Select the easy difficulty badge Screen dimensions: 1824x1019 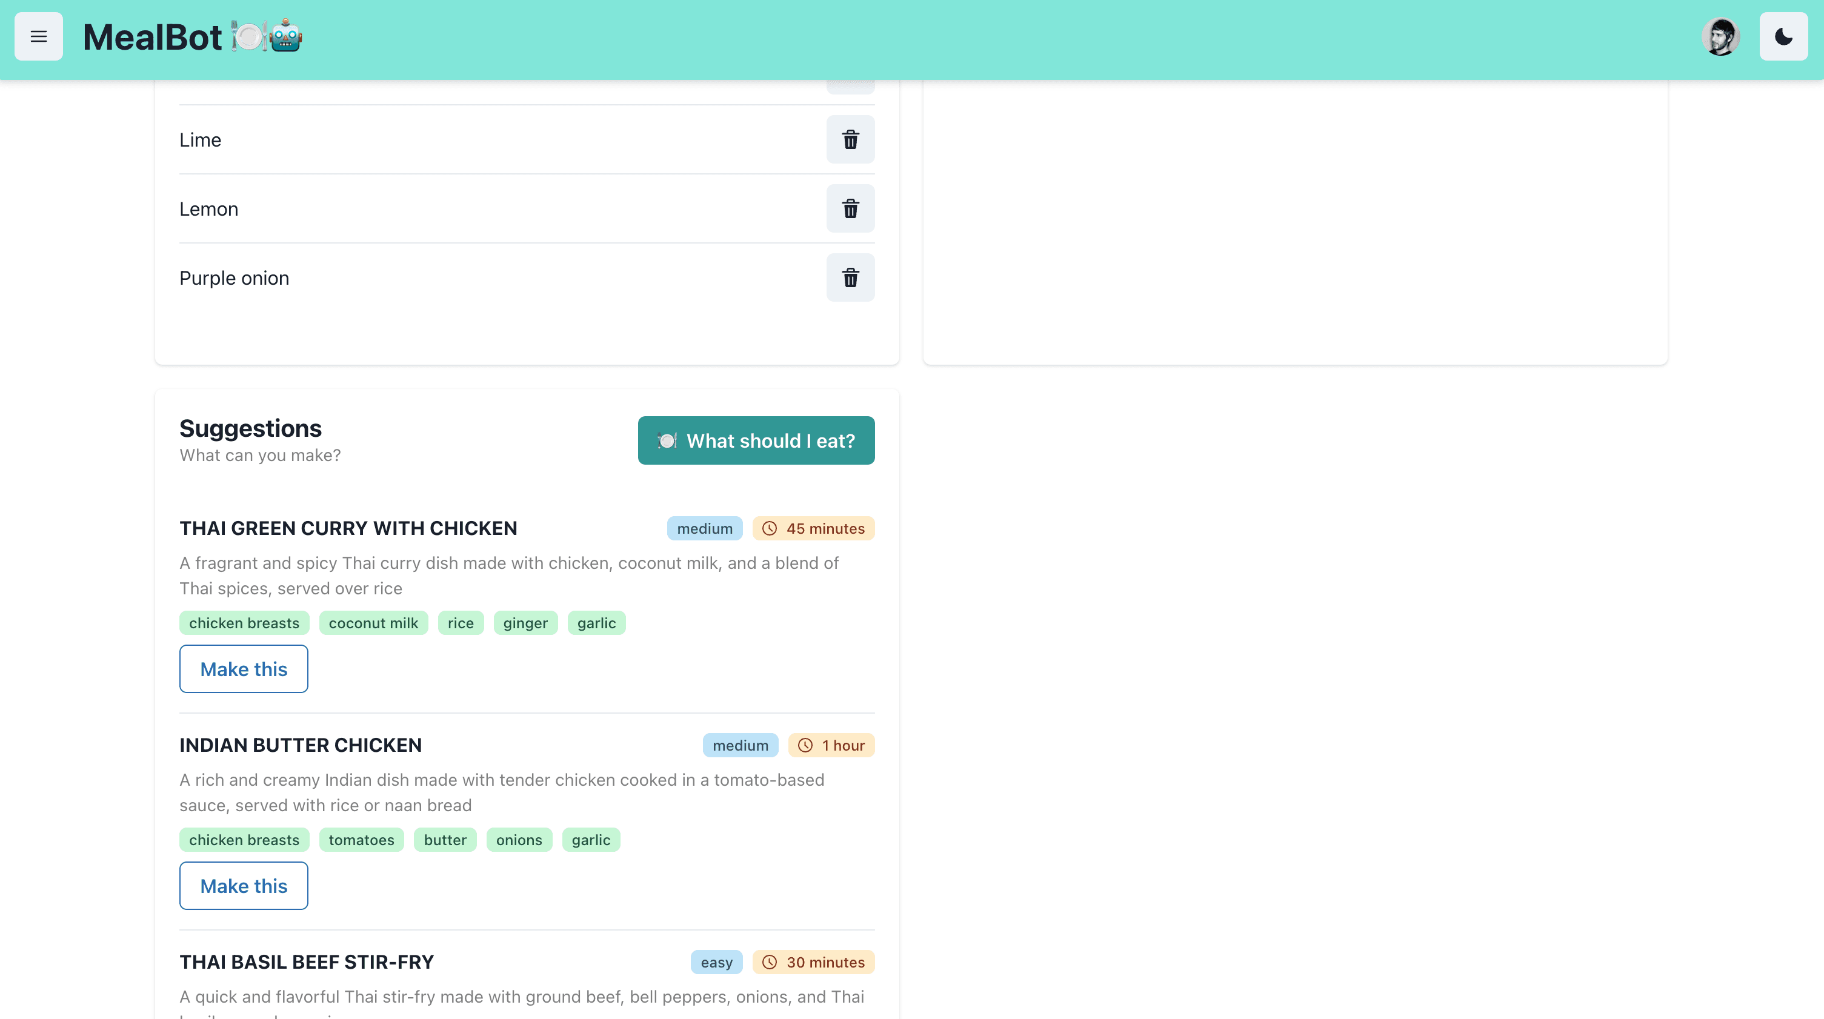pos(716,962)
